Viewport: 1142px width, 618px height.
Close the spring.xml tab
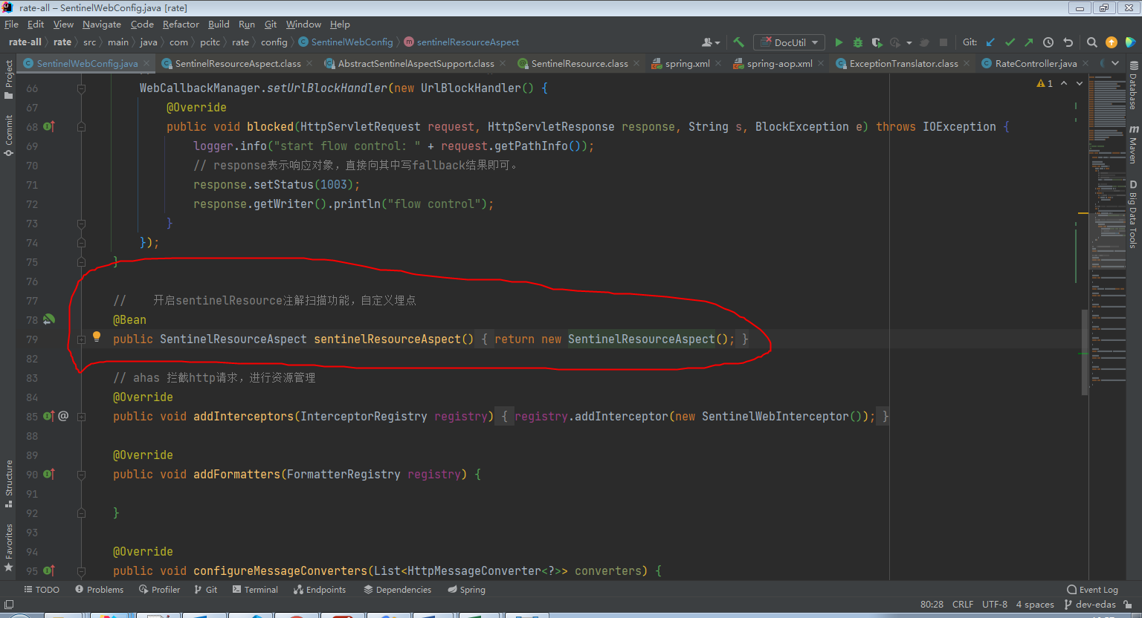(x=718, y=63)
